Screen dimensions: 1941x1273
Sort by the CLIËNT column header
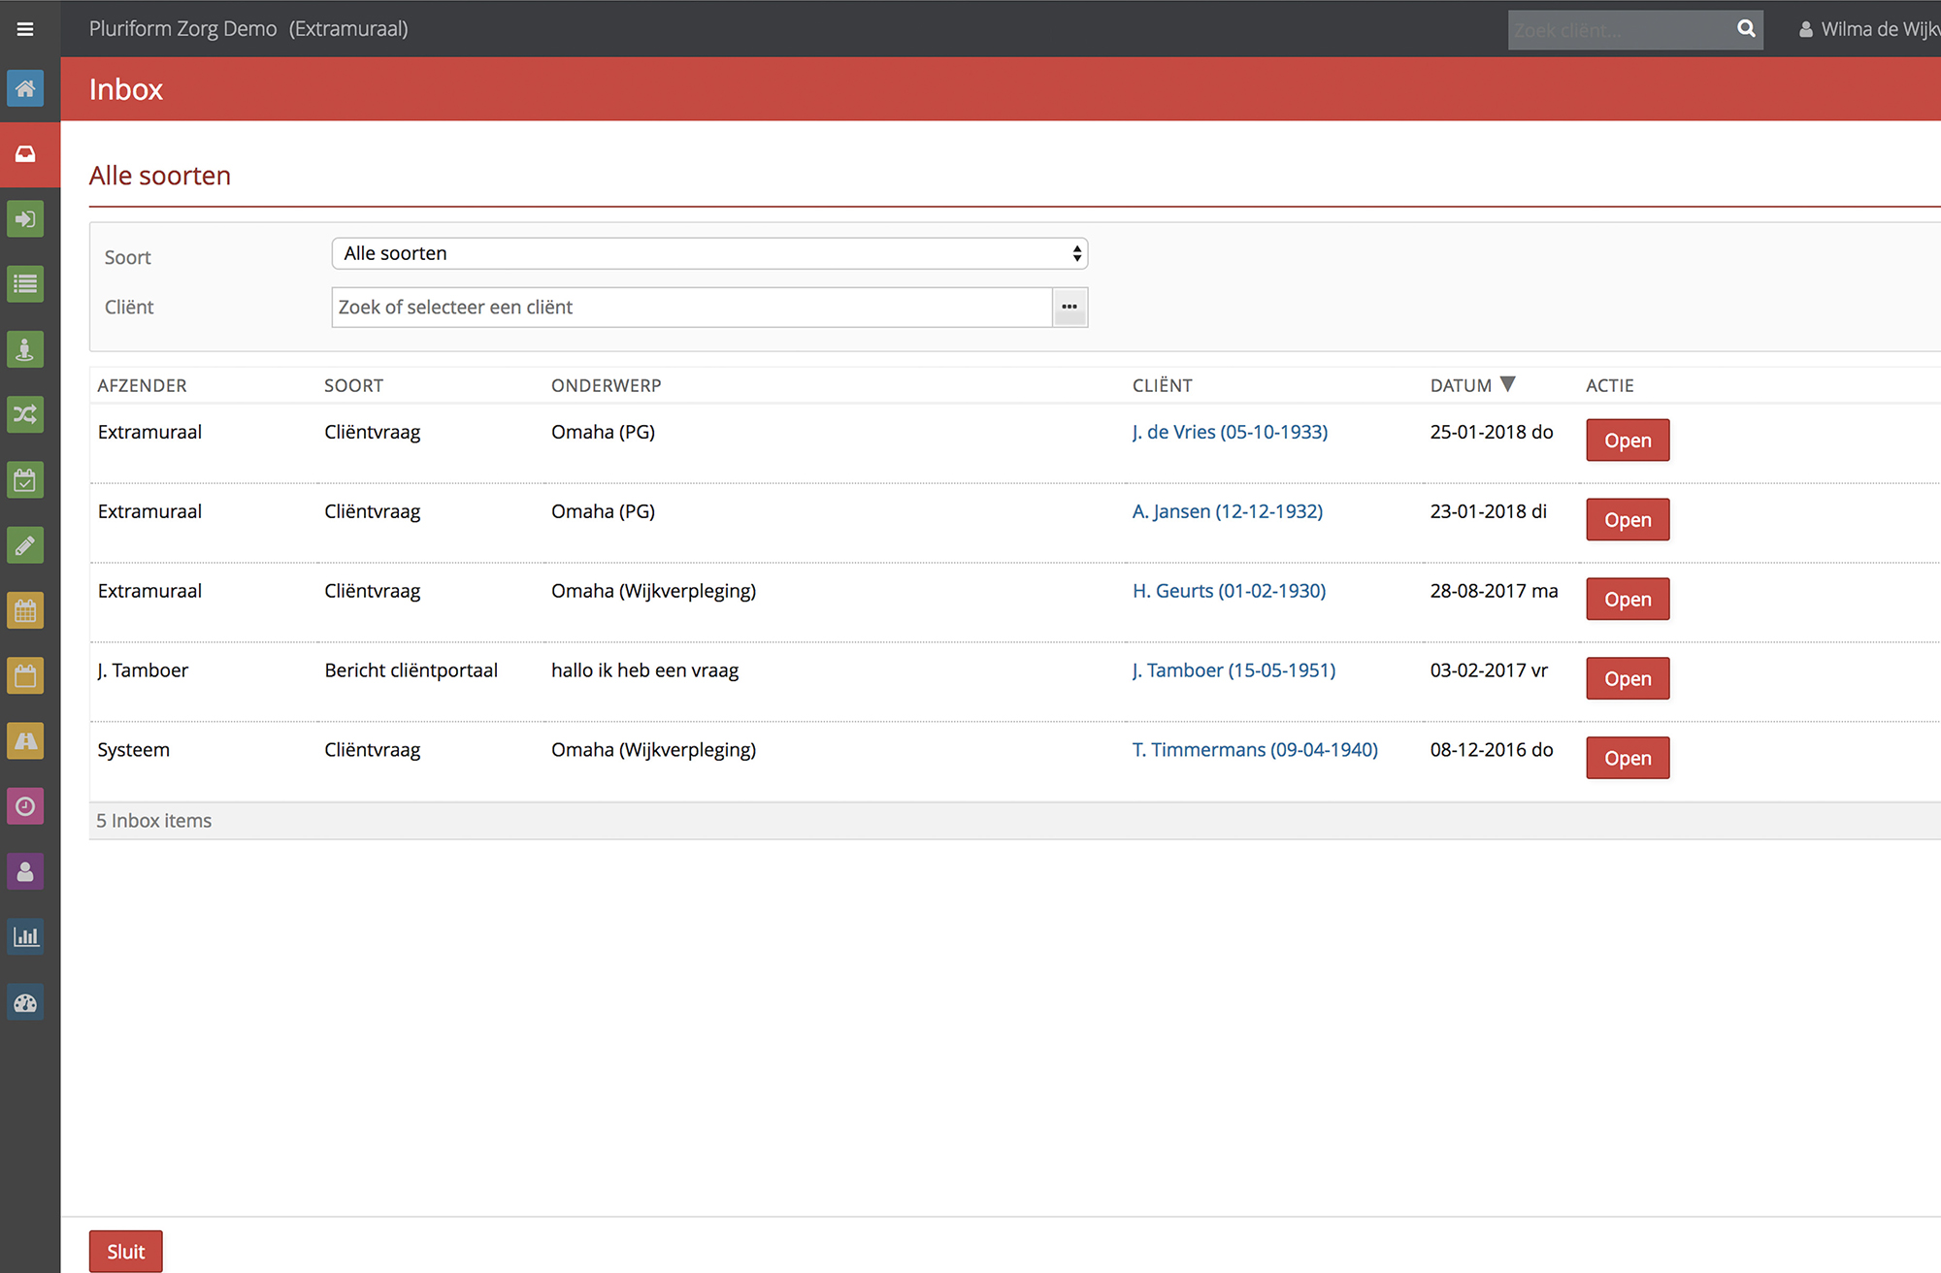click(x=1163, y=385)
